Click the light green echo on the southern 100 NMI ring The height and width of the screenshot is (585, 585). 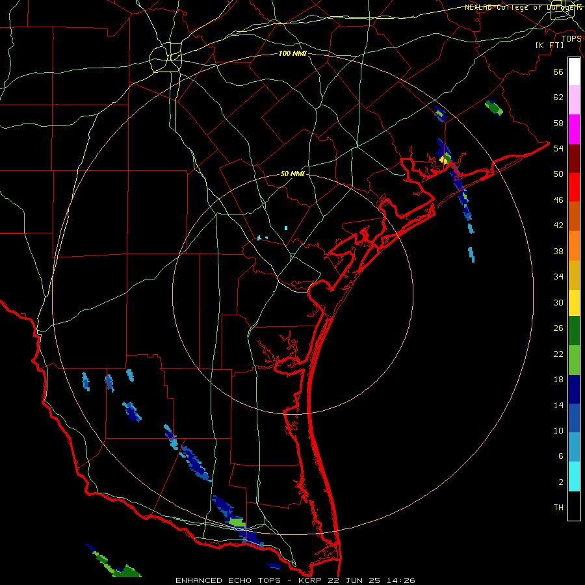coord(237,522)
